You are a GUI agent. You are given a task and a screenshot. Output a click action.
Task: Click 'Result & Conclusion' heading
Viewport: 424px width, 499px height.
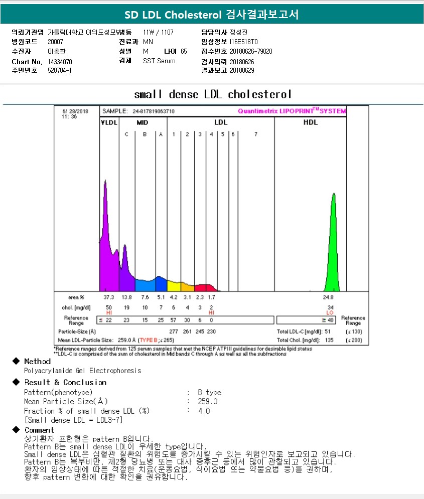66,382
